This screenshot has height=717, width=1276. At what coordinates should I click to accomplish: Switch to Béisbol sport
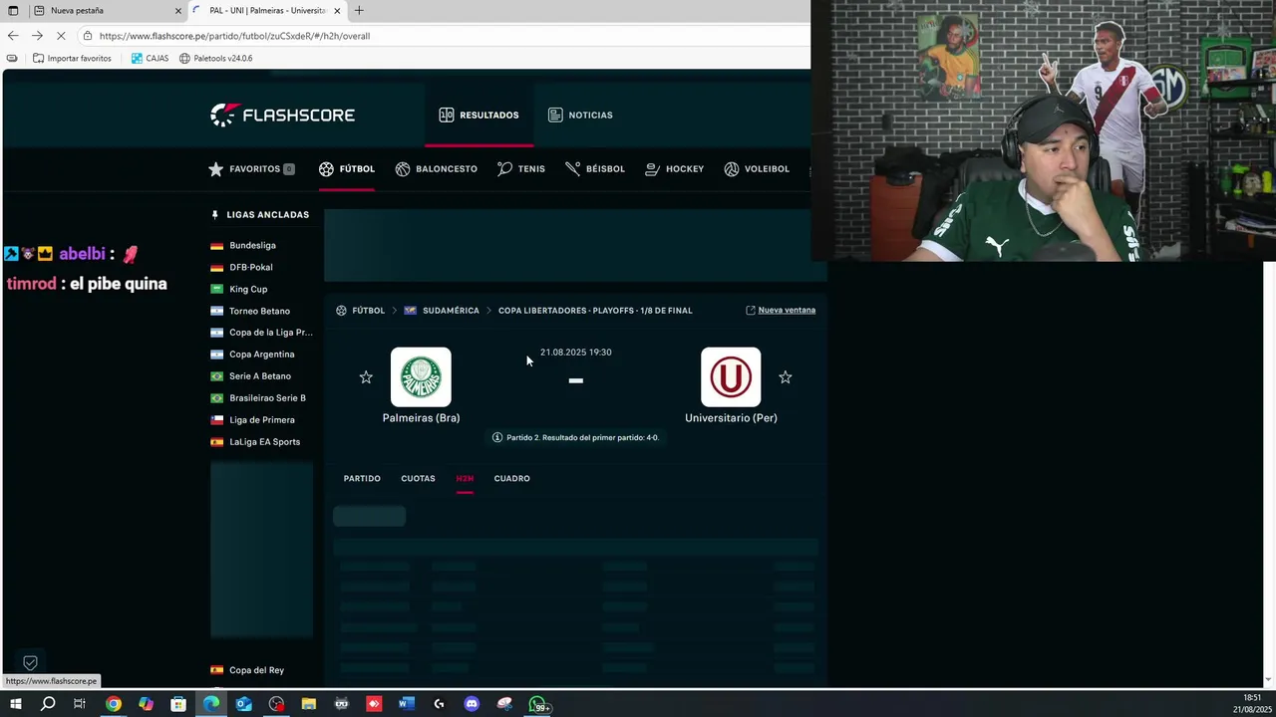click(594, 169)
